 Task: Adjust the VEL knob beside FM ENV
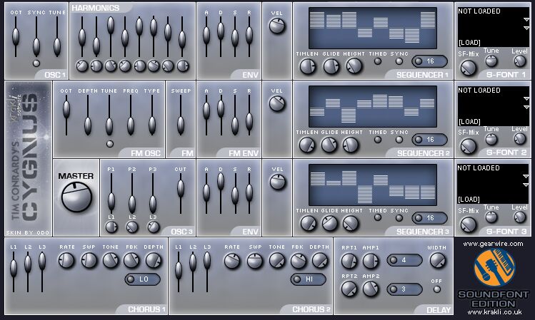pyautogui.click(x=277, y=104)
